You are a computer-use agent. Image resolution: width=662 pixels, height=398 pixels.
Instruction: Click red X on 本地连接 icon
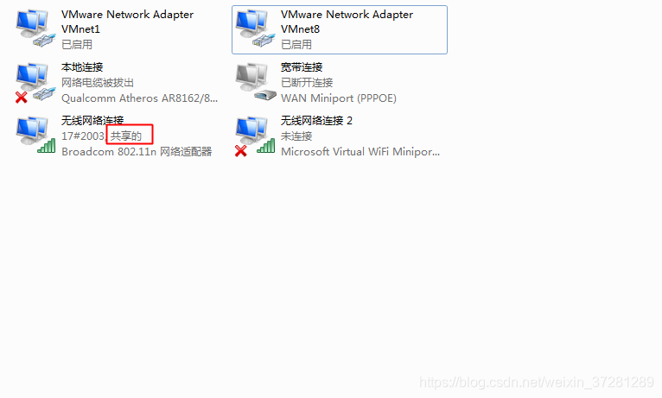click(21, 98)
